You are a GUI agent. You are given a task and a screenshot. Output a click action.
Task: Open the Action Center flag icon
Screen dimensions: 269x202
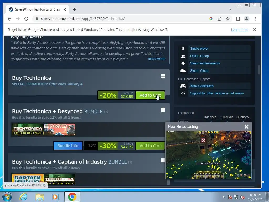click(230, 197)
